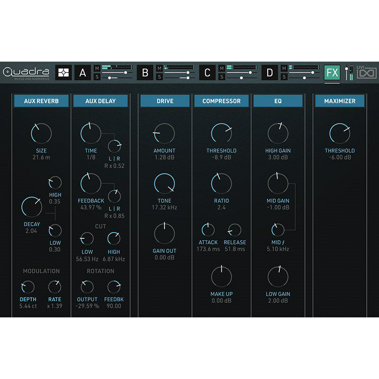Switch to the FX page
Screen dimensions: 379x379
coord(332,72)
